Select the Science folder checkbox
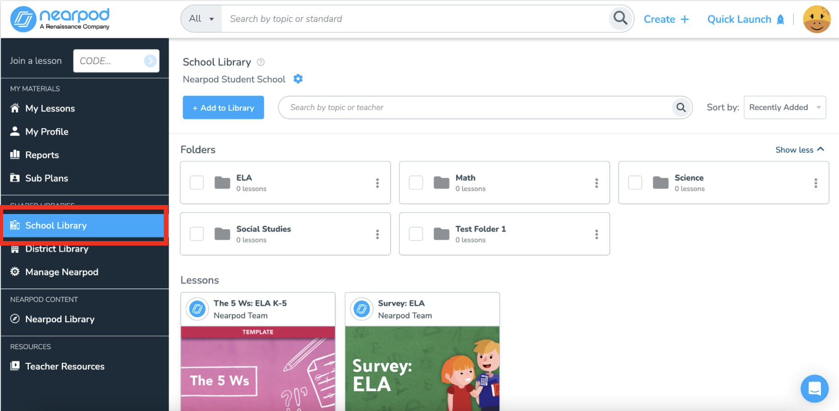 635,183
